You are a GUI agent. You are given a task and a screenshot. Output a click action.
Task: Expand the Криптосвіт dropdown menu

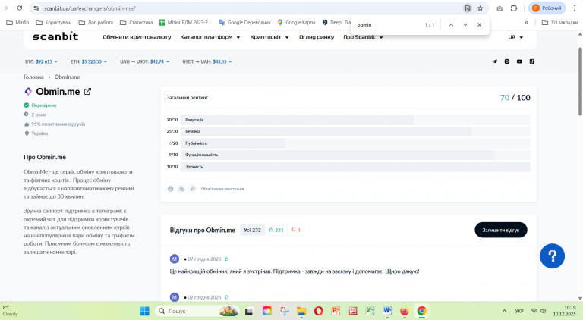click(269, 37)
